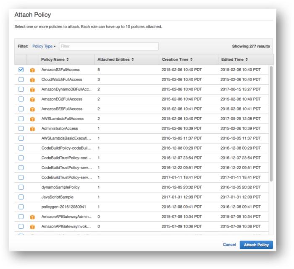Click the orange icon beside AmazonAPIGatewayInvok...
Screen dimensions: 294x269
(32, 227)
